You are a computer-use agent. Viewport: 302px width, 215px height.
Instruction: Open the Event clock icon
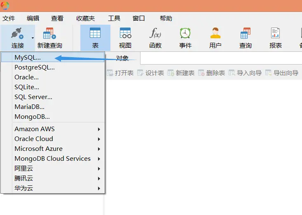[185, 33]
